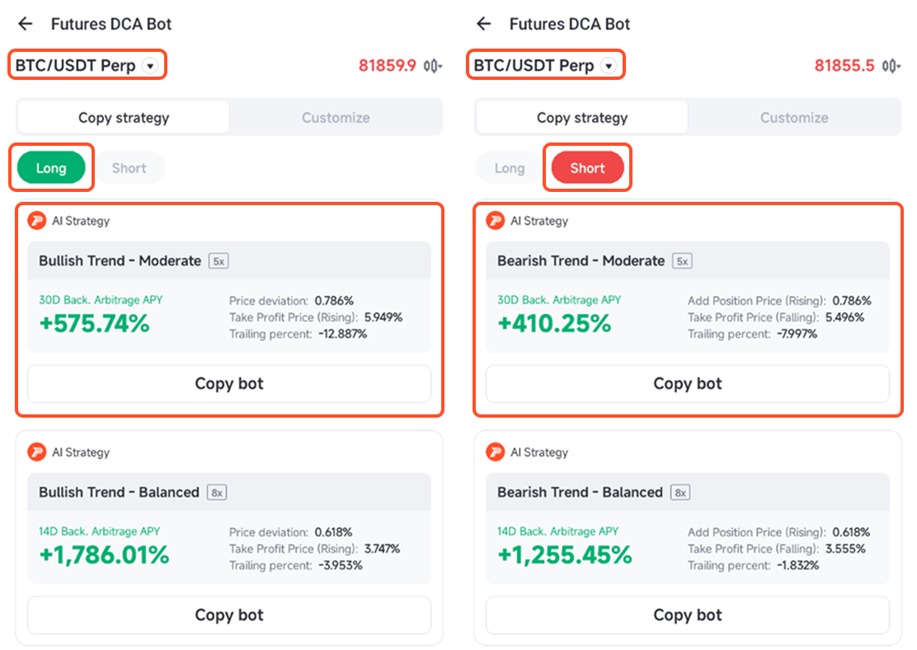Click AI Strategy logo above Bullish Trend - Balanced
Screen dimensions: 917x650
pos(36,452)
